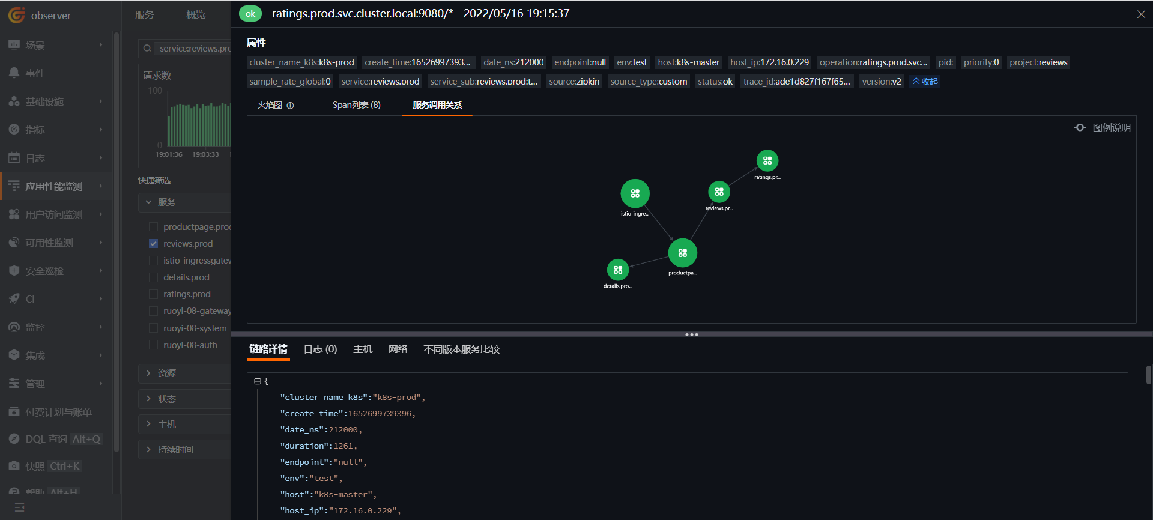
Task: Check the ruoyi-08-auth service filter
Action: [x=153, y=345]
